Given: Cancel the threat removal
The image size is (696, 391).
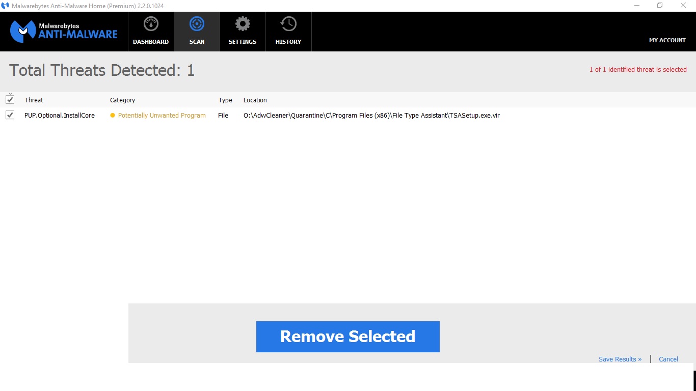Looking at the screenshot, I should click(x=668, y=359).
